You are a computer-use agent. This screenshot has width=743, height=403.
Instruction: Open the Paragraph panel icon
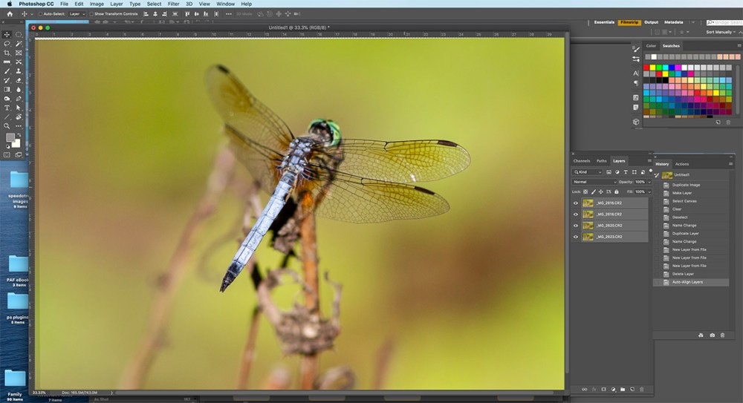pos(636,83)
